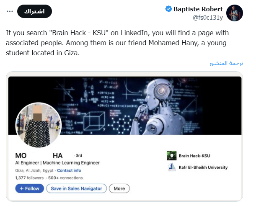The image size is (256, 206).
Task: Open the Contact info link
Action: coord(69,170)
